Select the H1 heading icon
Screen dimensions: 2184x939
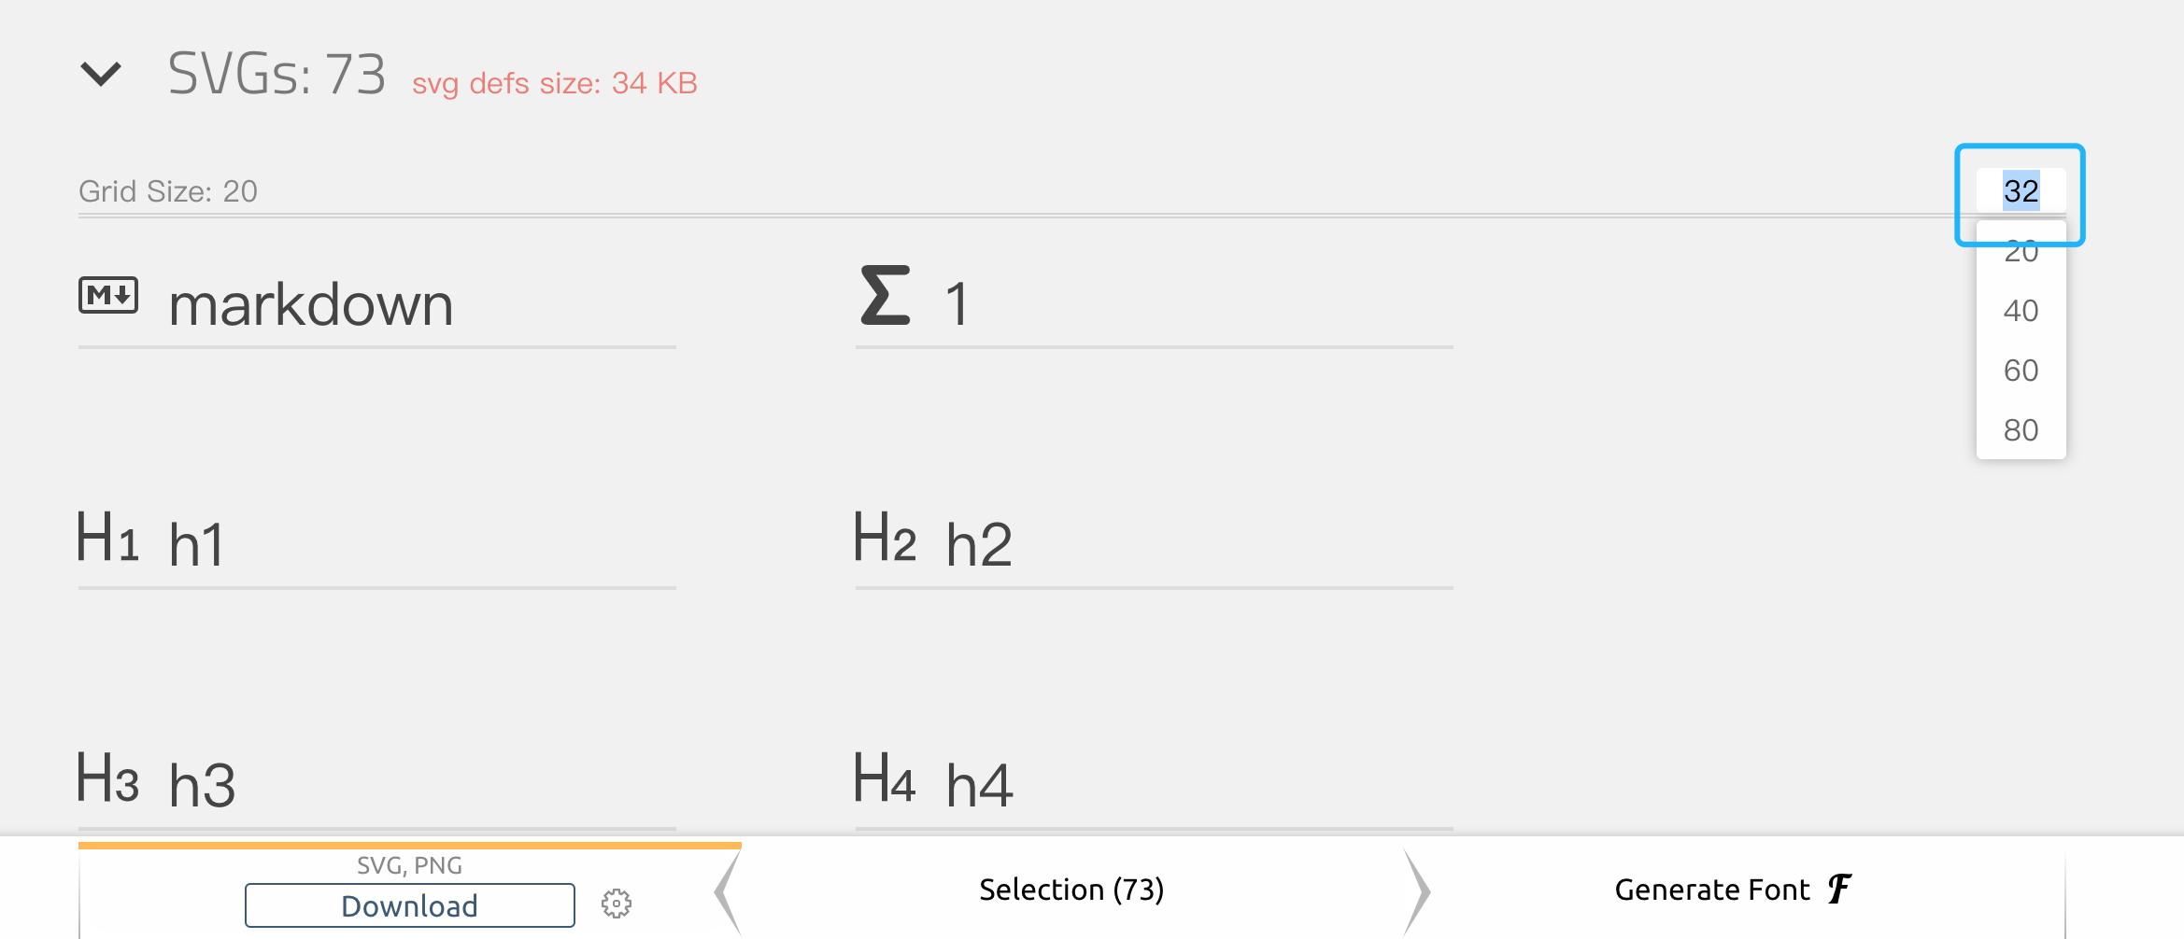108,538
